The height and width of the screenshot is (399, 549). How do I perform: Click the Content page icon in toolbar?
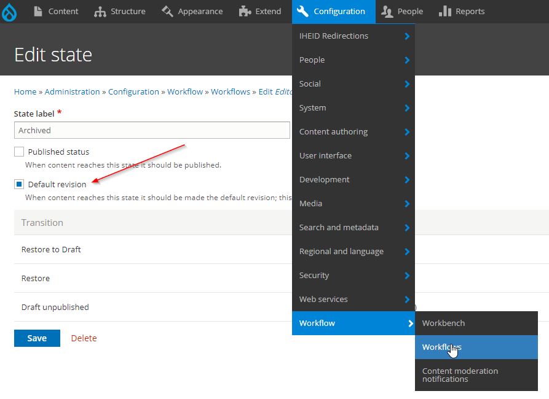(x=38, y=11)
